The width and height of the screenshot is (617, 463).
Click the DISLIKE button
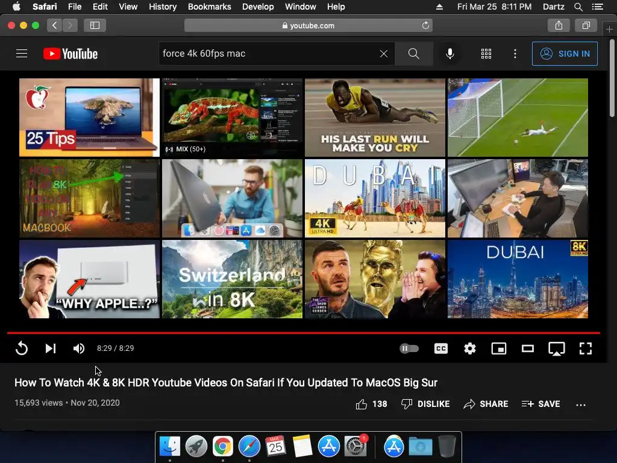tap(425, 404)
